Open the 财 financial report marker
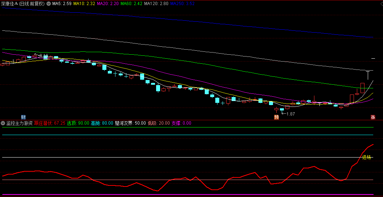 coord(24,117)
